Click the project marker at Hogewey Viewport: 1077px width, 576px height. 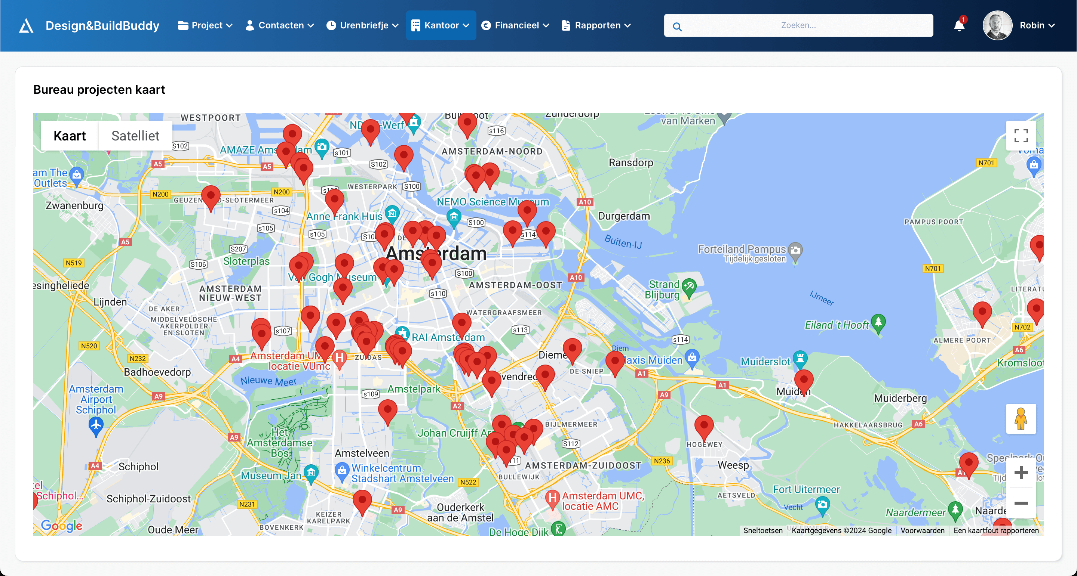704,428
